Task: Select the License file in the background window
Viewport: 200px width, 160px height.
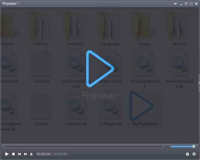Action: point(41,109)
